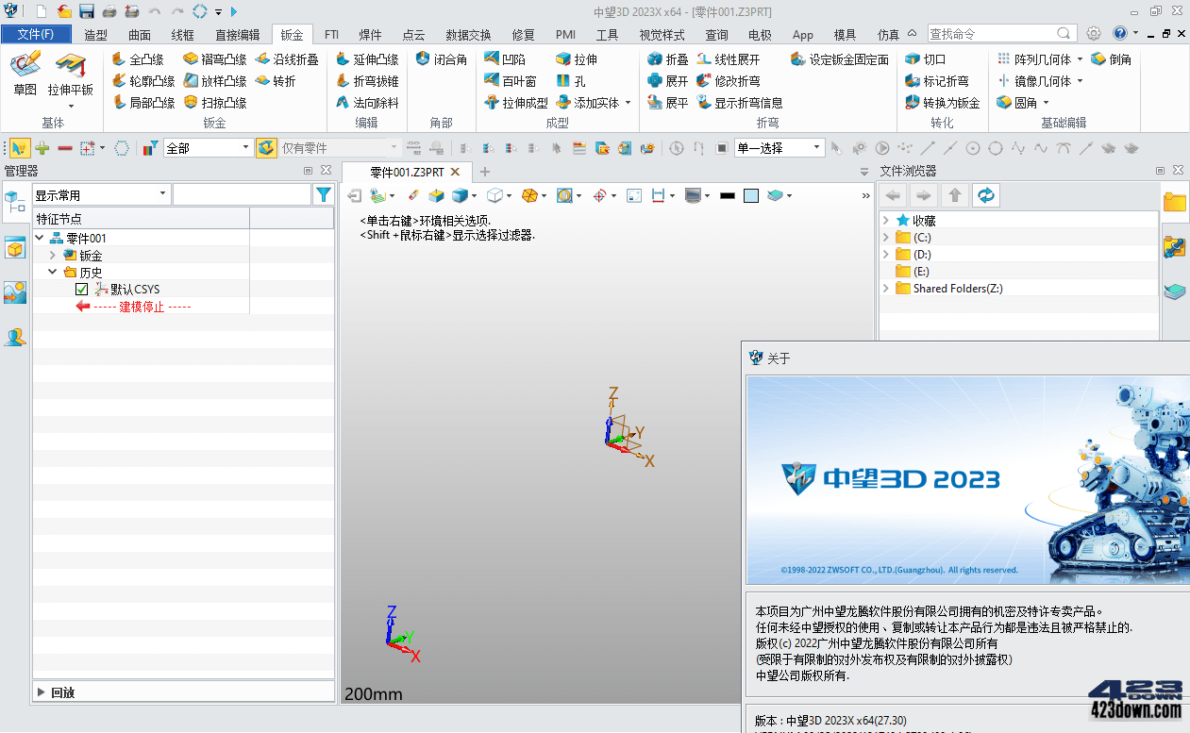
Task: Toggle the shaded display mode in the view toolbar
Action: (x=460, y=195)
